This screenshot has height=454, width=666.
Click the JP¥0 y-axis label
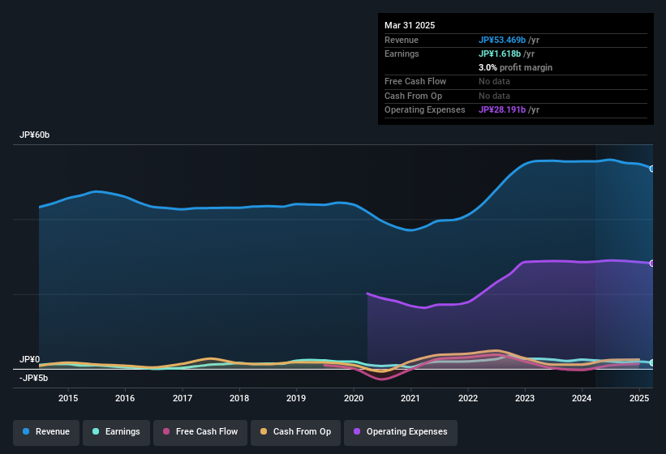tap(29, 359)
